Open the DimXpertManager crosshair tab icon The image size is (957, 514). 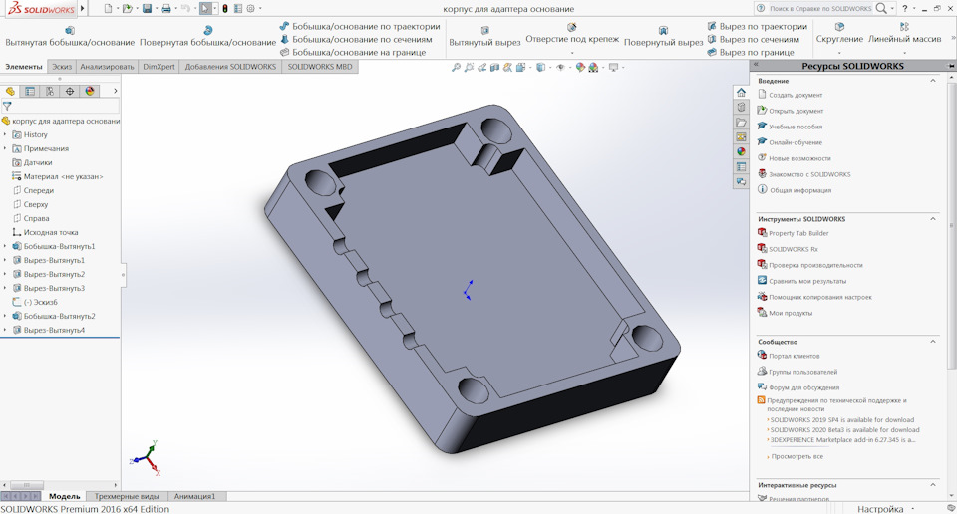point(70,91)
